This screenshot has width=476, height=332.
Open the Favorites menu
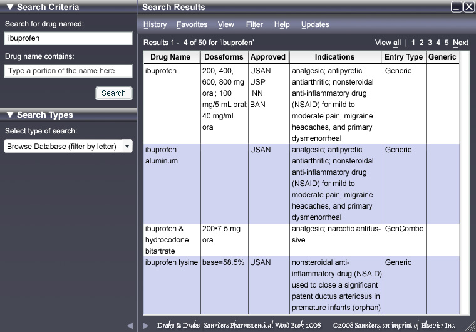pyautogui.click(x=192, y=25)
